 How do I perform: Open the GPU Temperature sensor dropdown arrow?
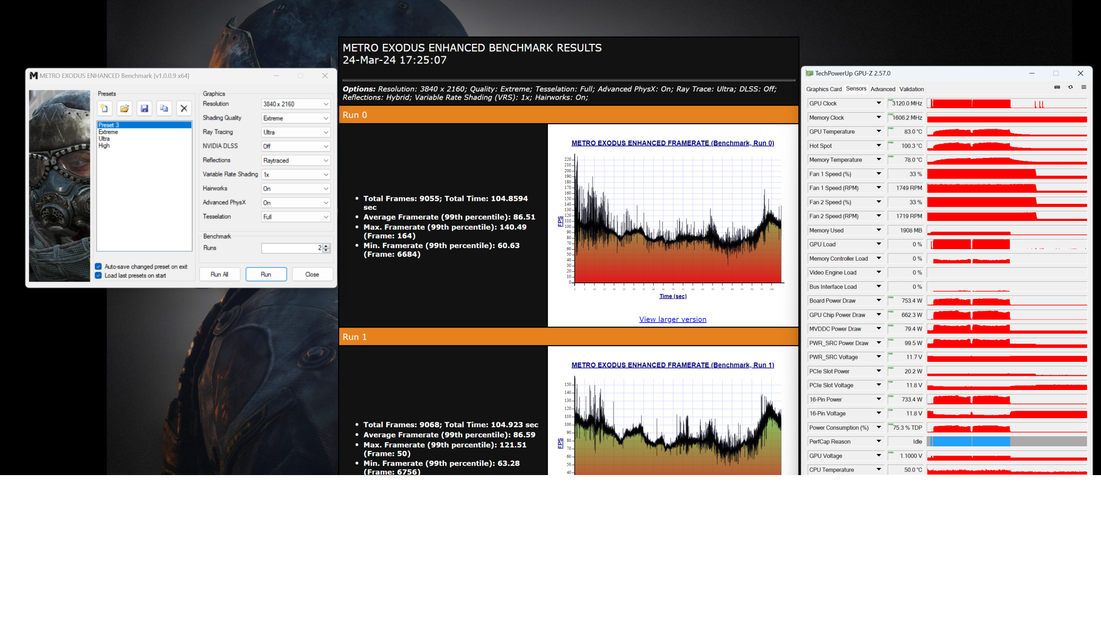click(x=879, y=131)
